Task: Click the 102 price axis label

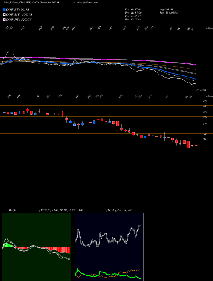Action: pyautogui.click(x=205, y=134)
